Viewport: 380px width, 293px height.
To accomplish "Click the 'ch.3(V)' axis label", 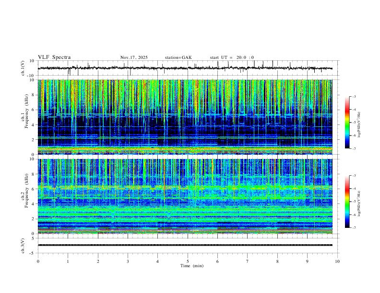I will click(23, 246).
